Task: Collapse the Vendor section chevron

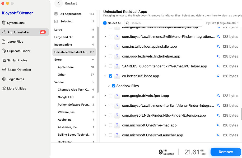Action: click(93, 82)
